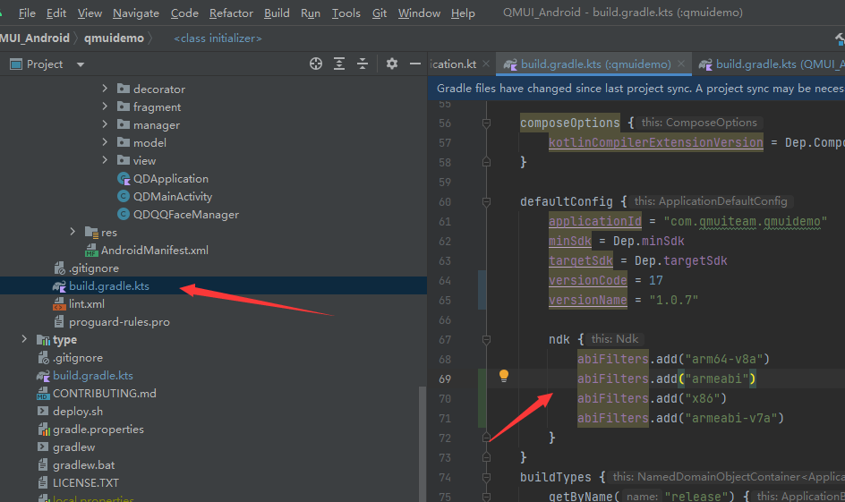Open the Git menu
This screenshot has height=502, width=845.
click(380, 13)
